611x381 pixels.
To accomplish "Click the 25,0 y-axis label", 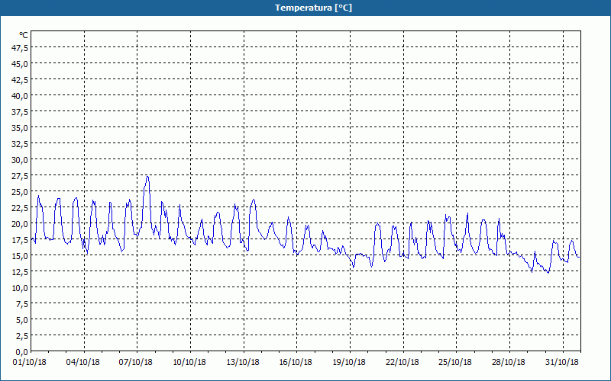I will (21, 192).
